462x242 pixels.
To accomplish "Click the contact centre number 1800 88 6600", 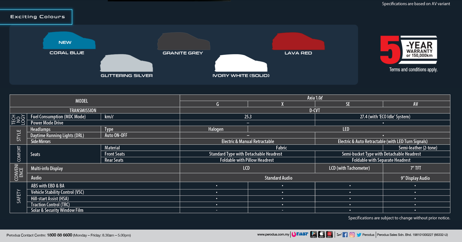I will tap(59, 235).
